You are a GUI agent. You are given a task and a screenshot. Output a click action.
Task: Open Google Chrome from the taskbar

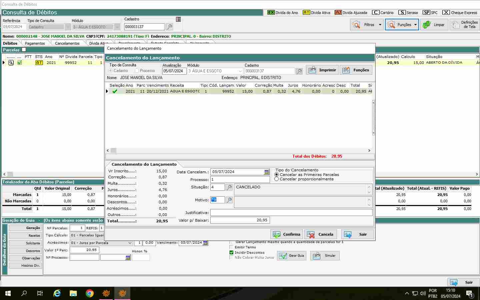tap(89, 293)
